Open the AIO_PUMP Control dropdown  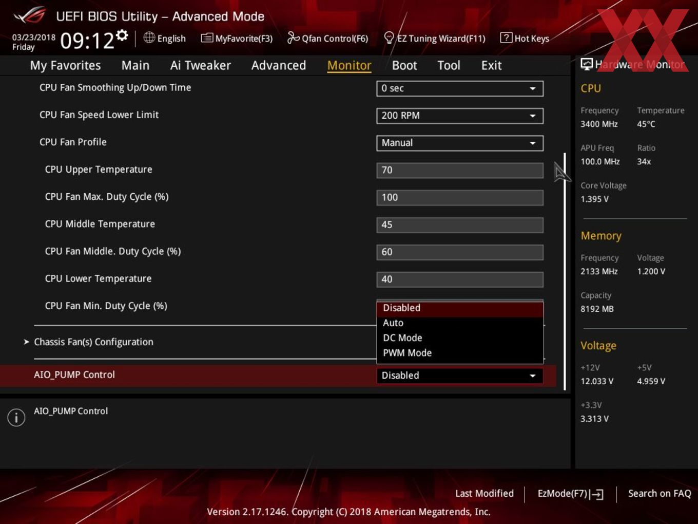click(459, 376)
